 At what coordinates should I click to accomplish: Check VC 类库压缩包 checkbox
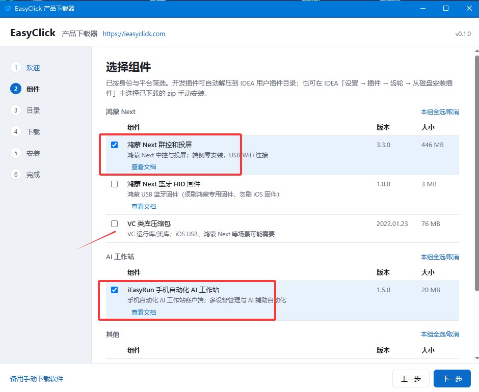[x=114, y=224]
